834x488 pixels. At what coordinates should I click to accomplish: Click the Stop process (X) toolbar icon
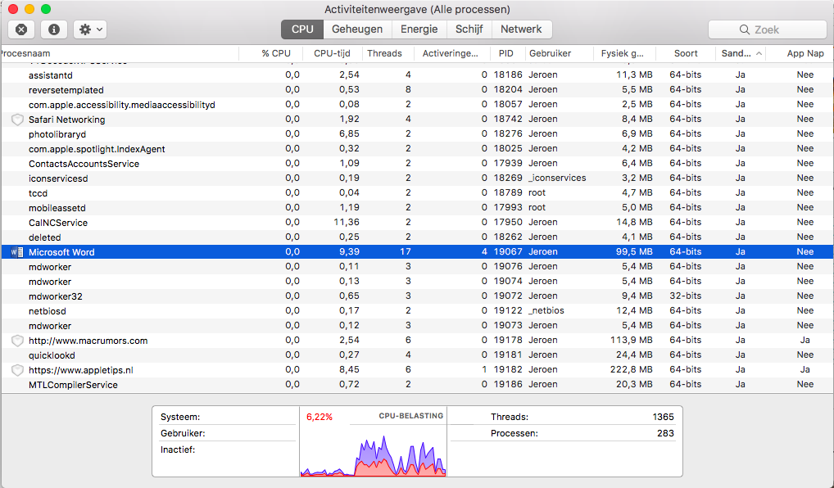(21, 29)
